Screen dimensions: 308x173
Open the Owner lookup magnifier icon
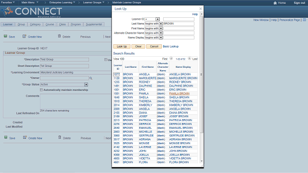(x=91, y=78)
